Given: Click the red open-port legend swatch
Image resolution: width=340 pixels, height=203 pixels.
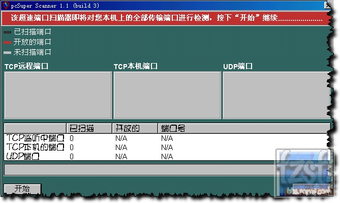Looking at the screenshot, I should [8, 42].
